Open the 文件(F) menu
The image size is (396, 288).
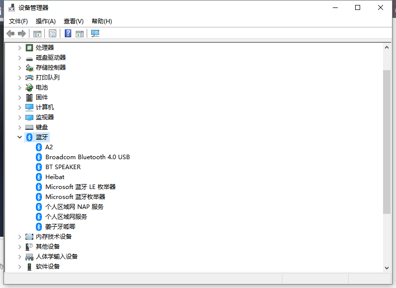click(18, 21)
